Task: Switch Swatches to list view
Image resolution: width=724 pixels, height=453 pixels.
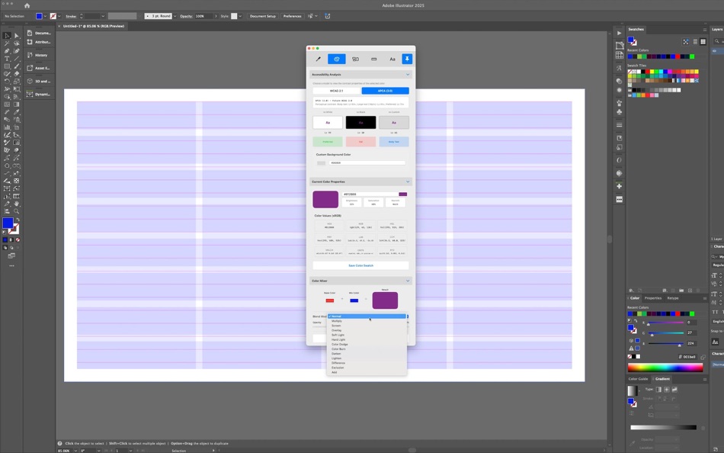Action: tap(695, 42)
